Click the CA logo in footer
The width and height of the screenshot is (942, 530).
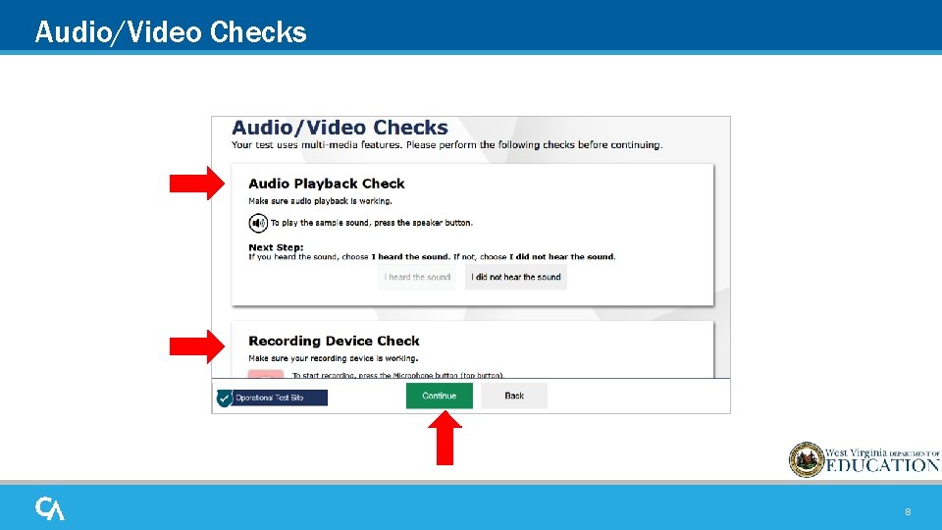point(50,508)
